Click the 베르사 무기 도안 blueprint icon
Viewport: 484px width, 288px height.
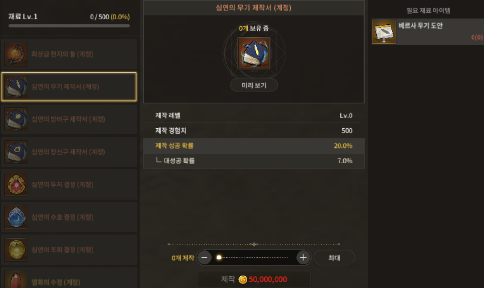pos(384,32)
